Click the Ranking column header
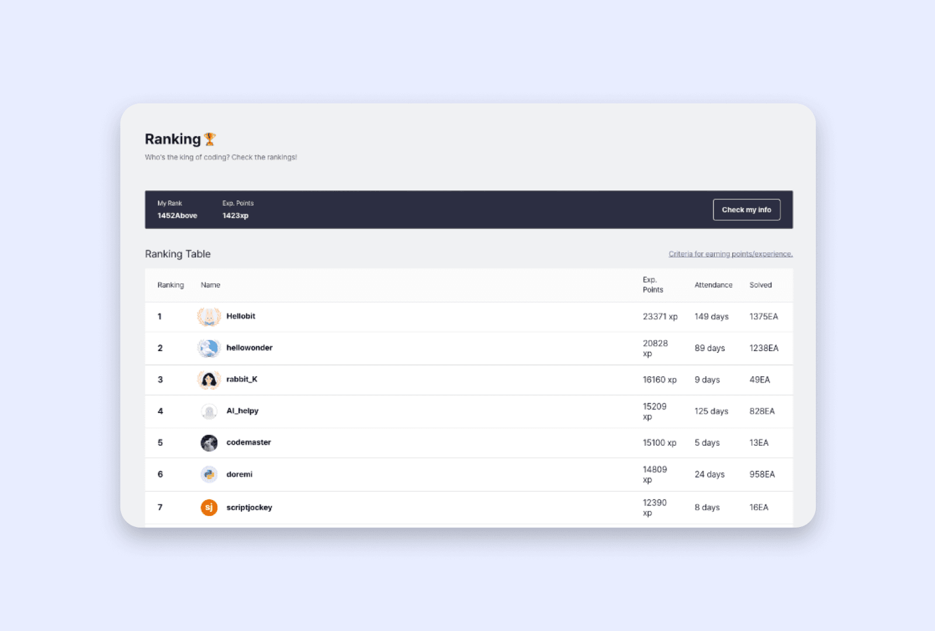 click(x=171, y=285)
